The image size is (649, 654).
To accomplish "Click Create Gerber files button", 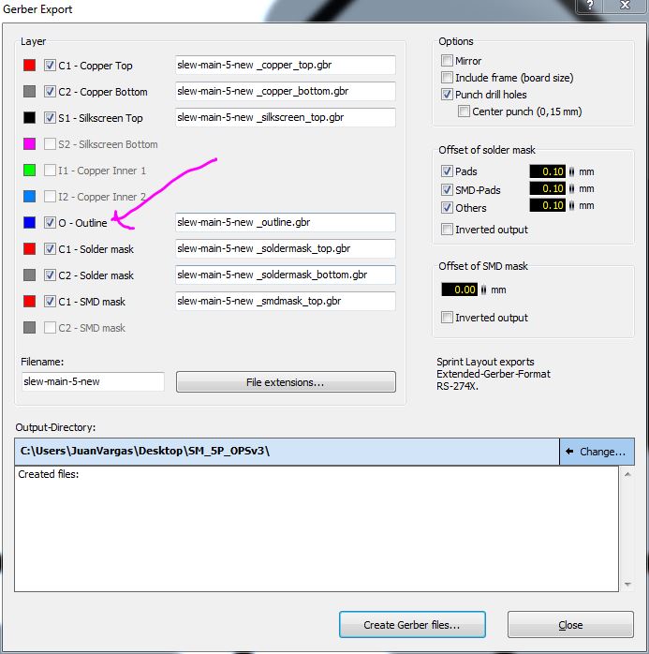I will pos(412,625).
